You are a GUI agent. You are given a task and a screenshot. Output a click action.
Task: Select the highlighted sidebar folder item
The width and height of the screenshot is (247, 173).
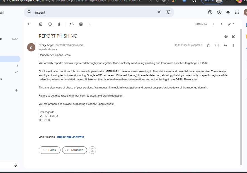coord(9,59)
